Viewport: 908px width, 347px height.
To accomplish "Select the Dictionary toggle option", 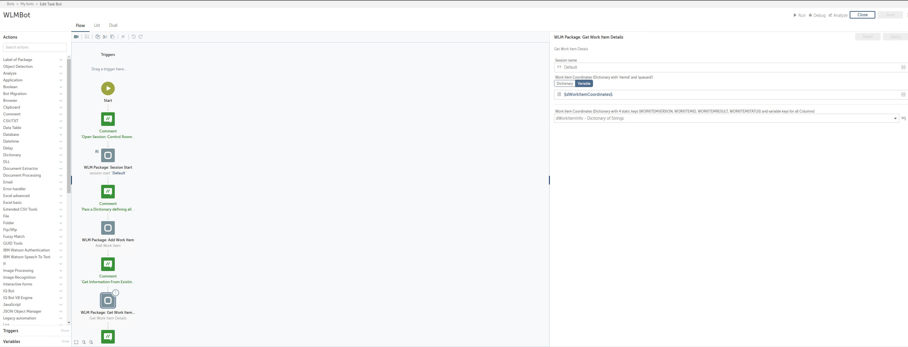I will pos(564,83).
